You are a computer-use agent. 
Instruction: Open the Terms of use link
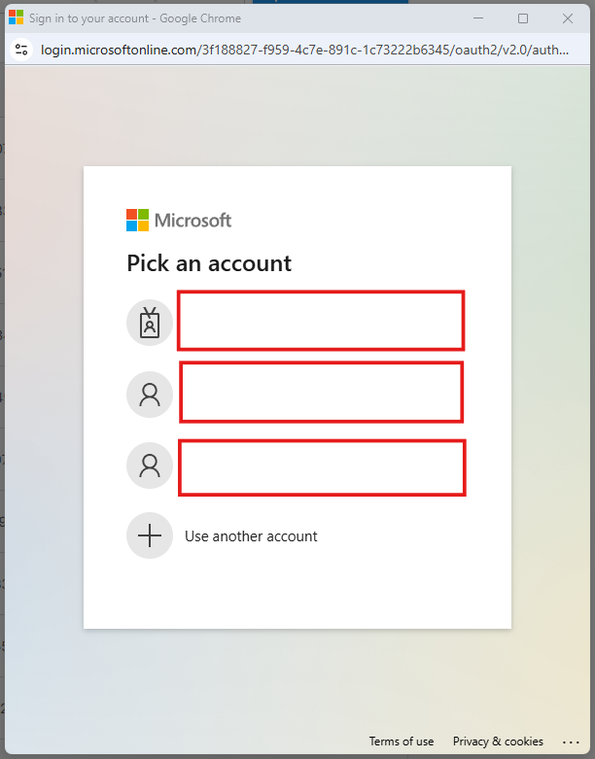click(402, 742)
